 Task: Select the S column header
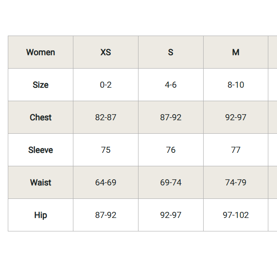coord(171,52)
